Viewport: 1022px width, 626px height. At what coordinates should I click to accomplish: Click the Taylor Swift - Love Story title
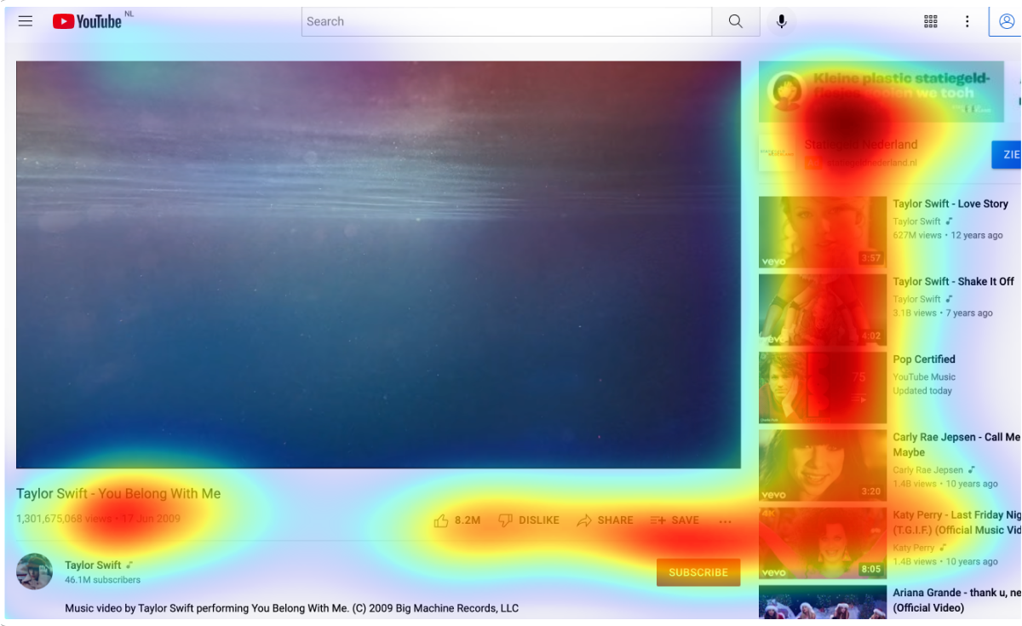(950, 204)
